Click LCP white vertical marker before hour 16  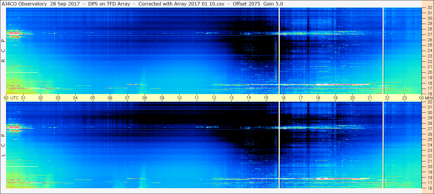(x=279, y=145)
